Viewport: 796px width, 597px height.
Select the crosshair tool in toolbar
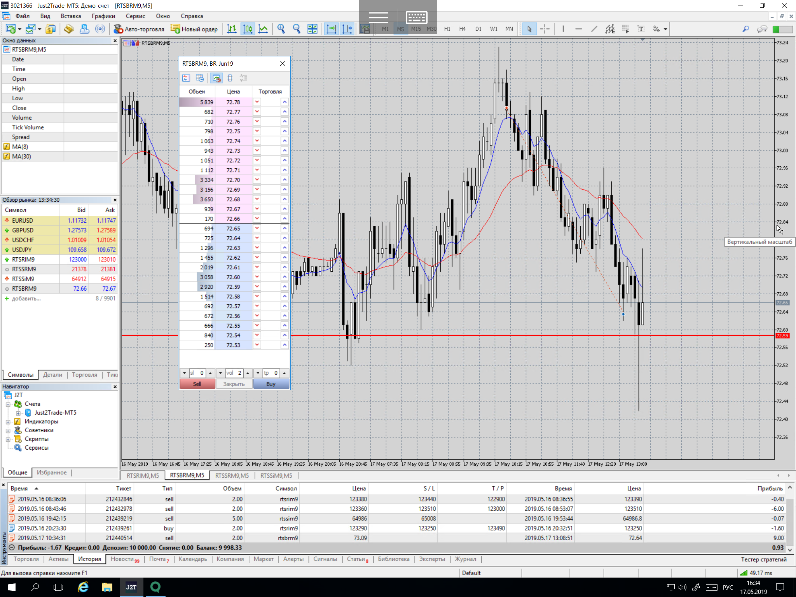[x=545, y=29]
